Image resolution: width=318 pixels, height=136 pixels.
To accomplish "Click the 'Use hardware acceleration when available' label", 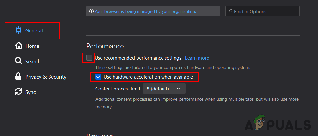I will (148, 77).
